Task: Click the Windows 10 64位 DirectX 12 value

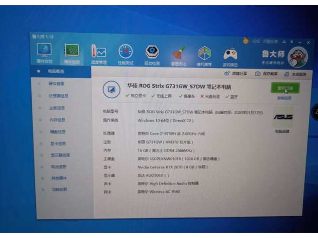Action: tap(166, 120)
